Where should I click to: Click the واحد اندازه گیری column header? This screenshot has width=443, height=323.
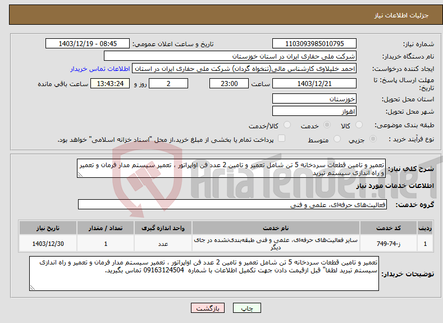click(163, 228)
